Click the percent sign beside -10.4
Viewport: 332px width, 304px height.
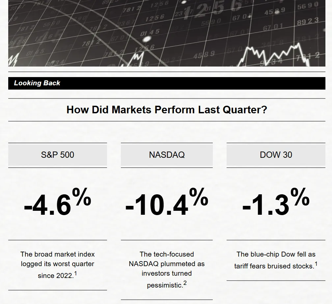tap(199, 197)
